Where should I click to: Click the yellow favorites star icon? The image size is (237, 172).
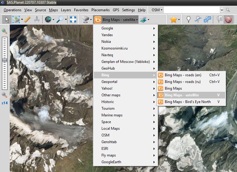[x=174, y=19]
